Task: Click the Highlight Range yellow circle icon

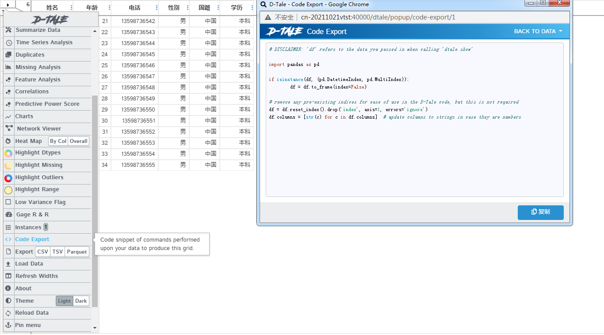Action: click(x=8, y=190)
